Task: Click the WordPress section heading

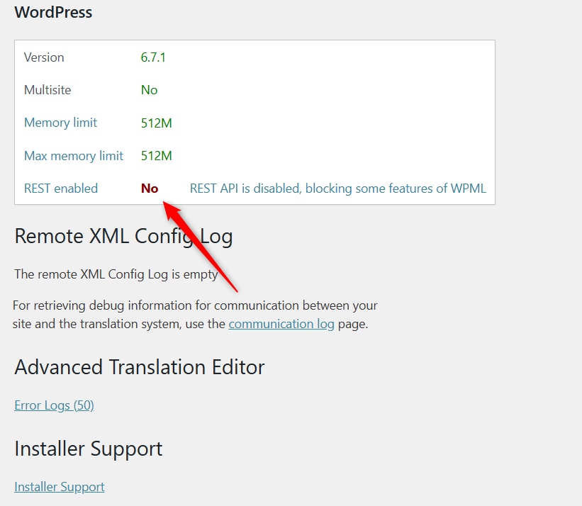Action: pos(53,12)
